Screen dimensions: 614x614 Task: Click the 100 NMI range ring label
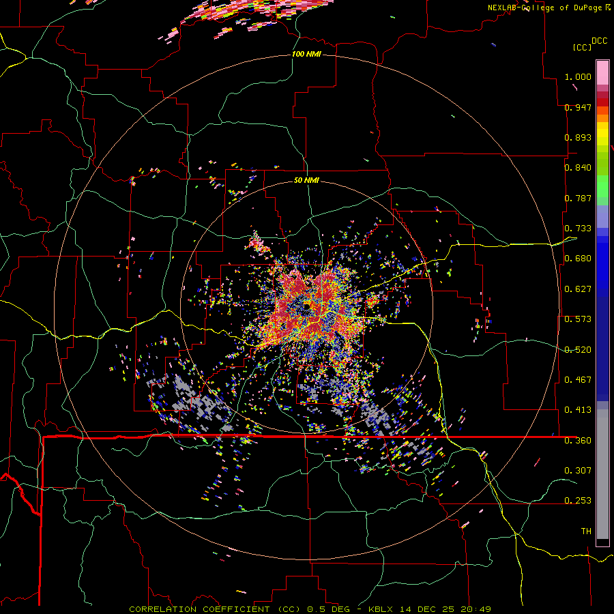pyautogui.click(x=306, y=54)
